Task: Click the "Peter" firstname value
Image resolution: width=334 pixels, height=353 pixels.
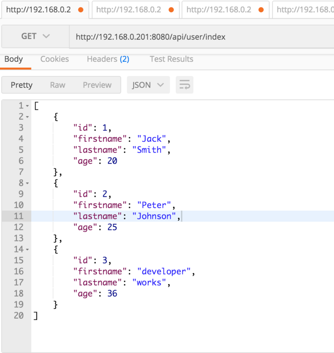Action: [x=154, y=205]
